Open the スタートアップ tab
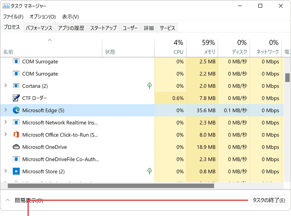The height and width of the screenshot is (216, 291). coord(103,28)
